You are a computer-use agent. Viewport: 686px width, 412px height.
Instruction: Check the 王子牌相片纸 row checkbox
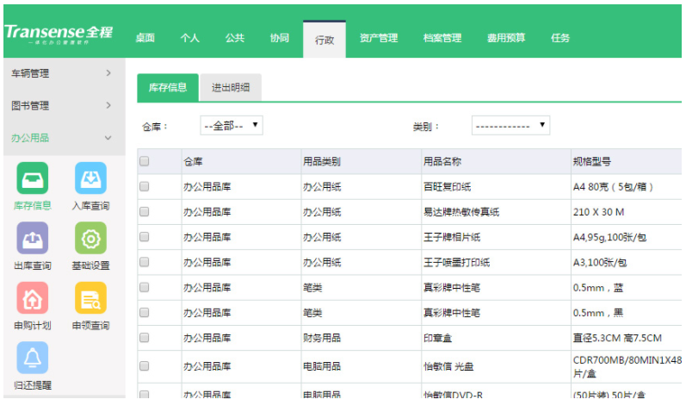145,237
